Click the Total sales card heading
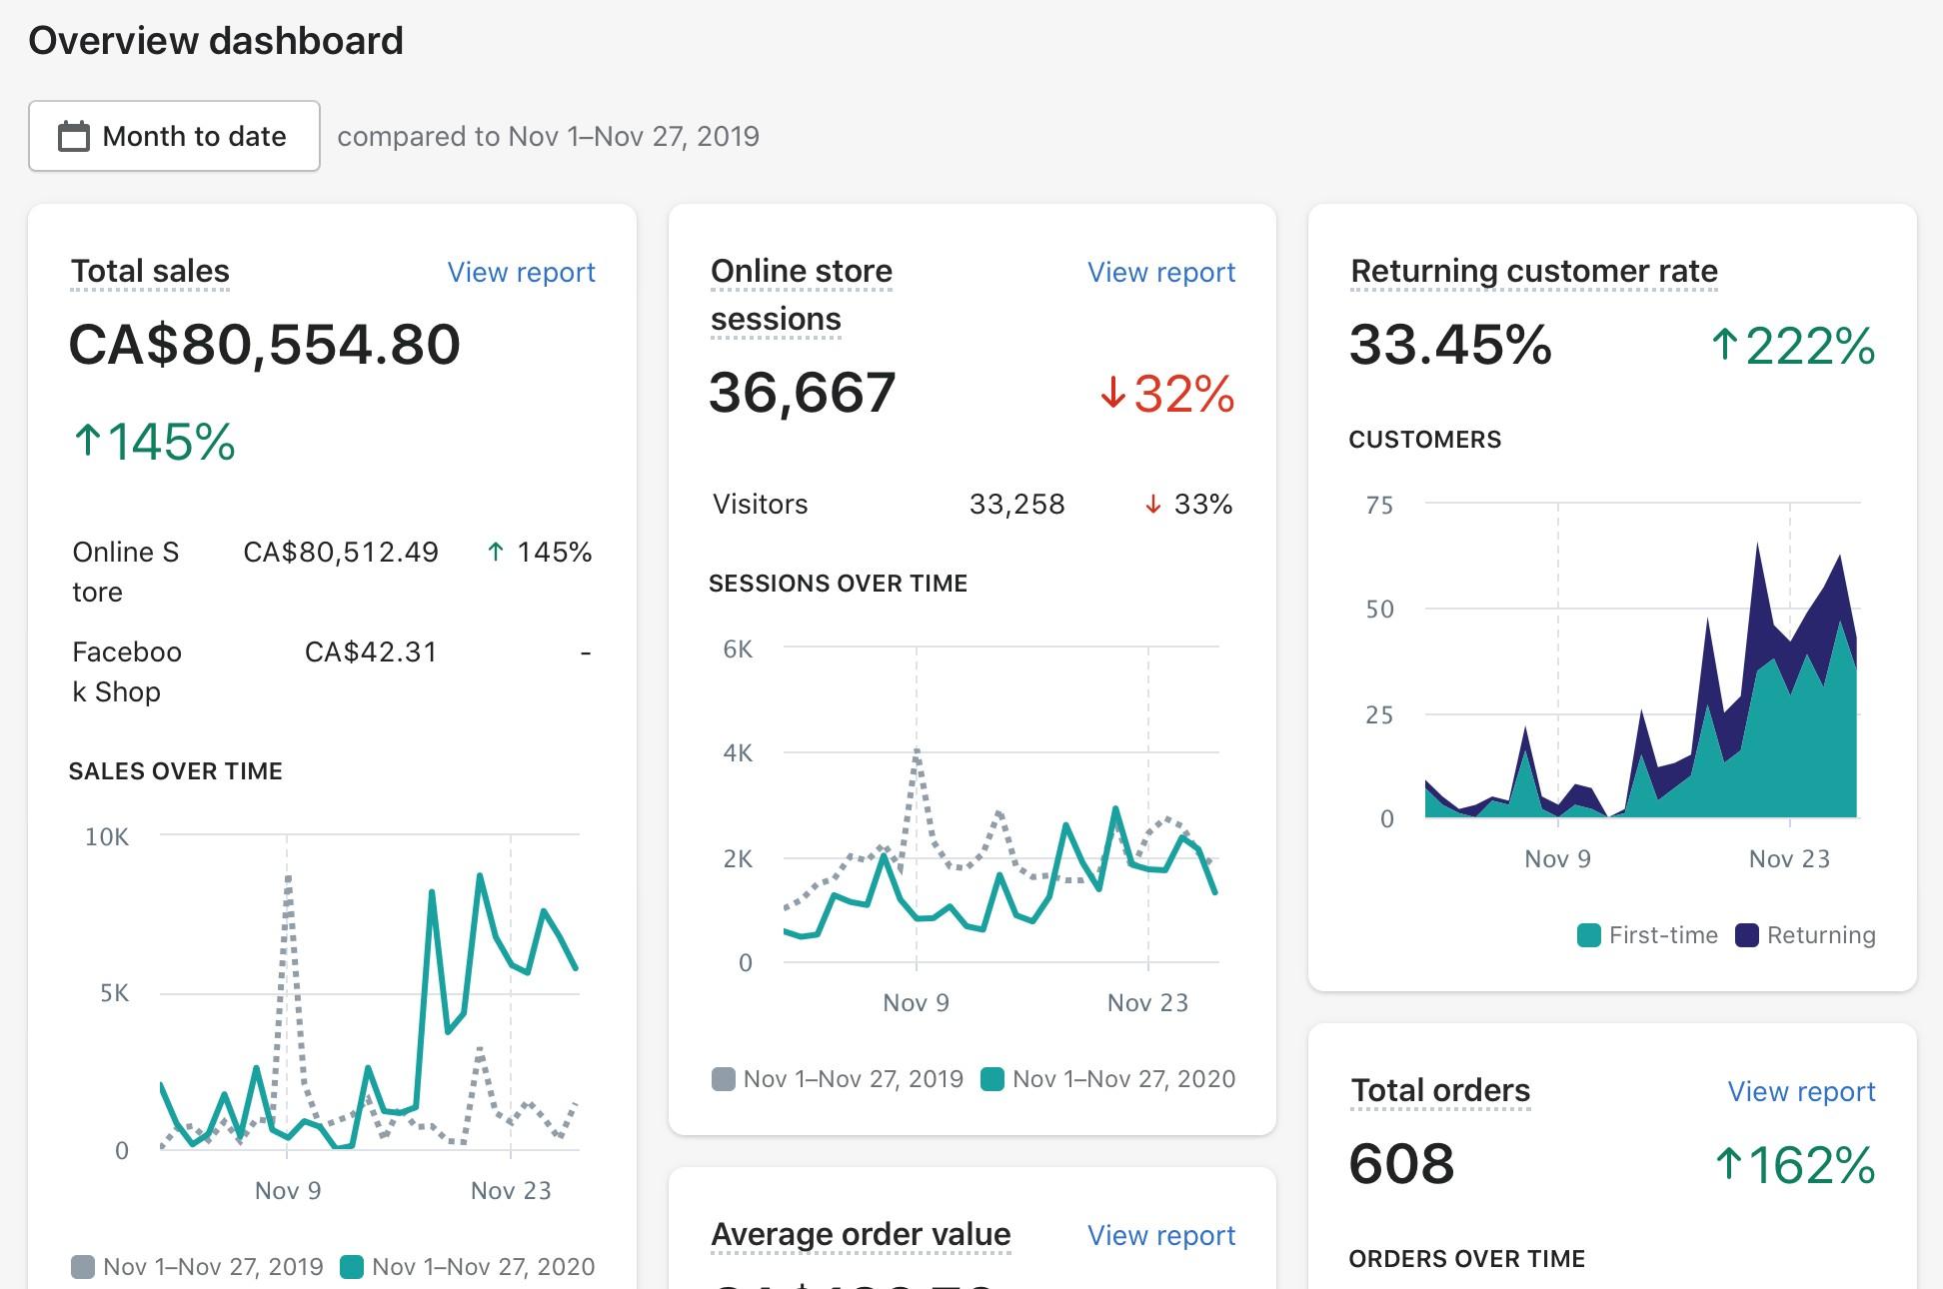 tap(150, 271)
